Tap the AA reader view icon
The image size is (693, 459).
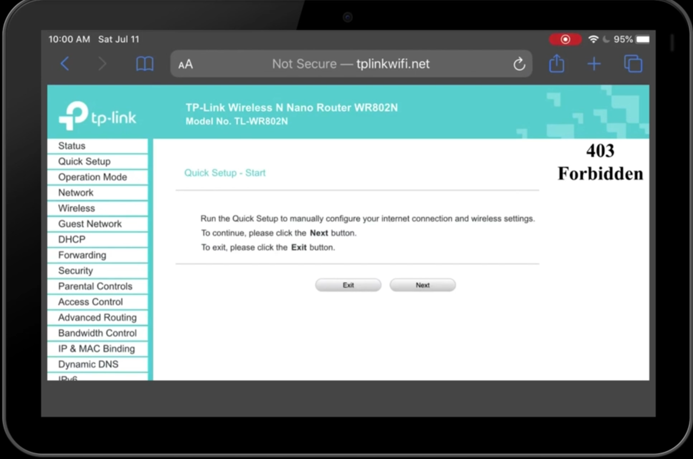[185, 64]
